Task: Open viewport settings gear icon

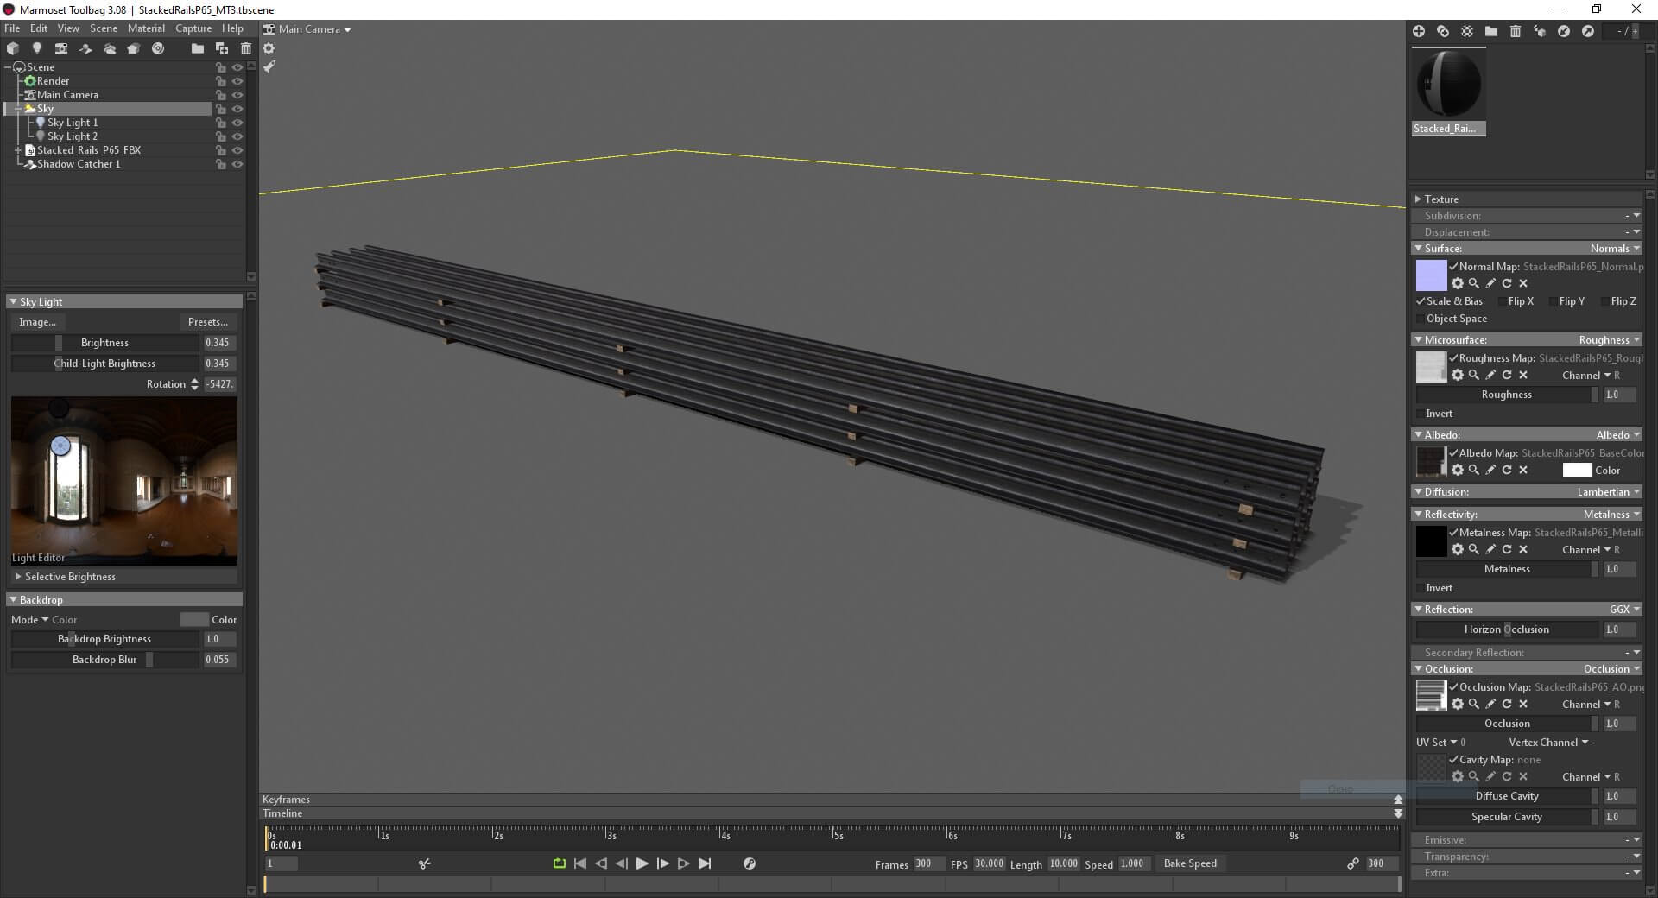Action: pyautogui.click(x=269, y=48)
